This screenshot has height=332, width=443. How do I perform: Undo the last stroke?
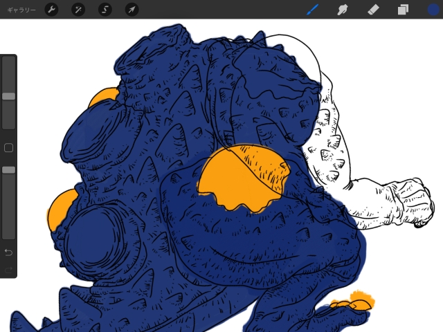click(x=8, y=252)
